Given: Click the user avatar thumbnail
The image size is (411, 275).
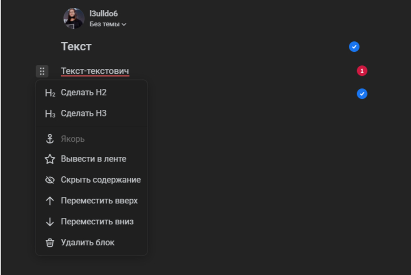Looking at the screenshot, I should [74, 18].
